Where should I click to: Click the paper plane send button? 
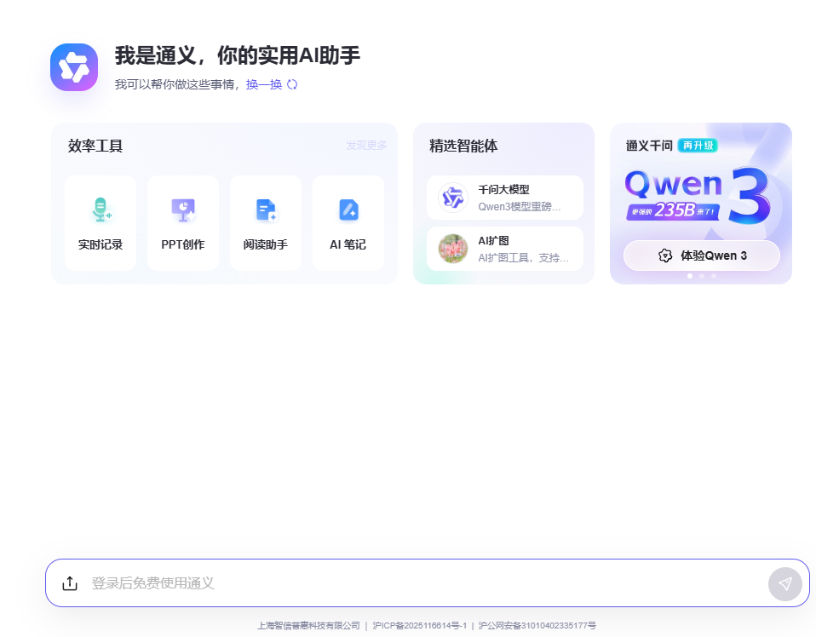[x=785, y=583]
